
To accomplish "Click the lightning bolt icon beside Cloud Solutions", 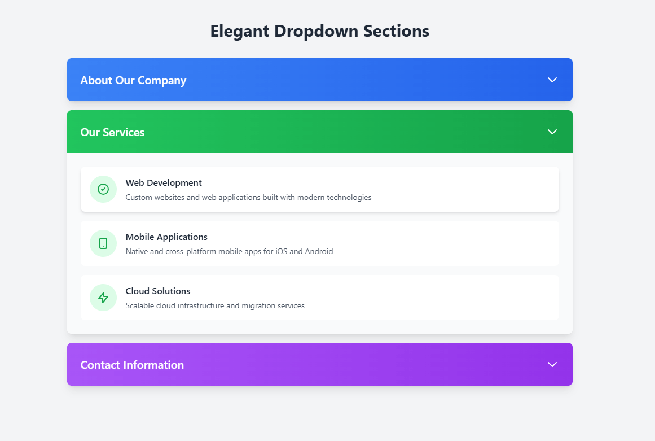I will coord(103,298).
